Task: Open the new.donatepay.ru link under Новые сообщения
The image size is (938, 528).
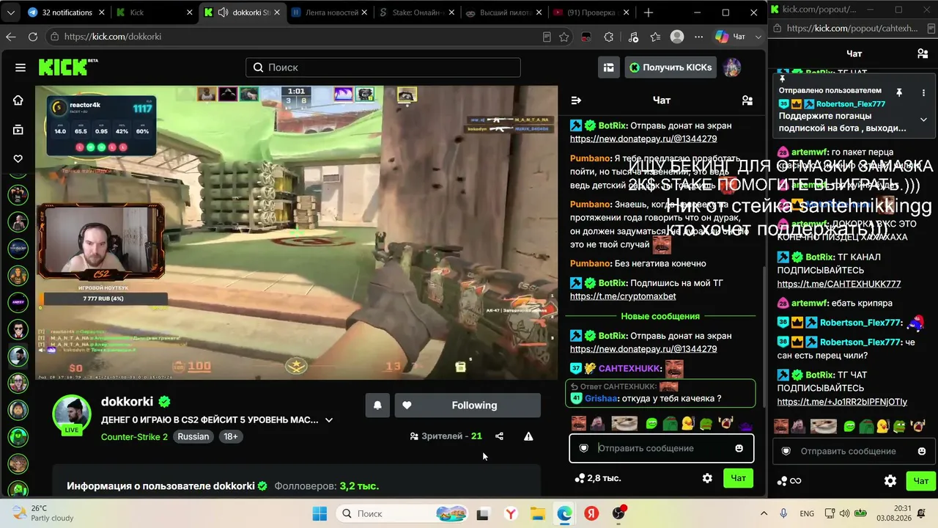Action: [x=643, y=349]
